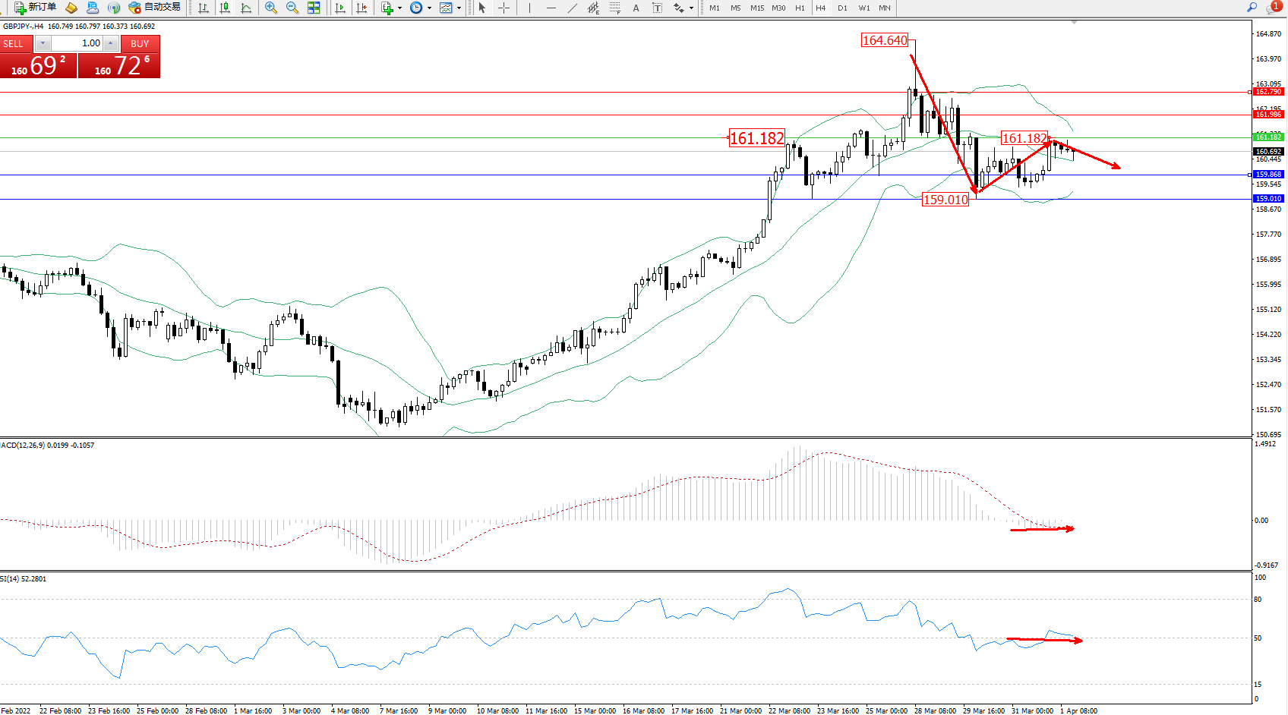Select the Crosshair tool
The image size is (1288, 715).
tap(504, 8)
